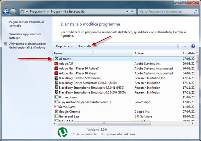Image resolution: width=201 pixels, height=141 pixels.
Task: Click the vertical scrollbar up arrow
Action: (x=197, y=52)
